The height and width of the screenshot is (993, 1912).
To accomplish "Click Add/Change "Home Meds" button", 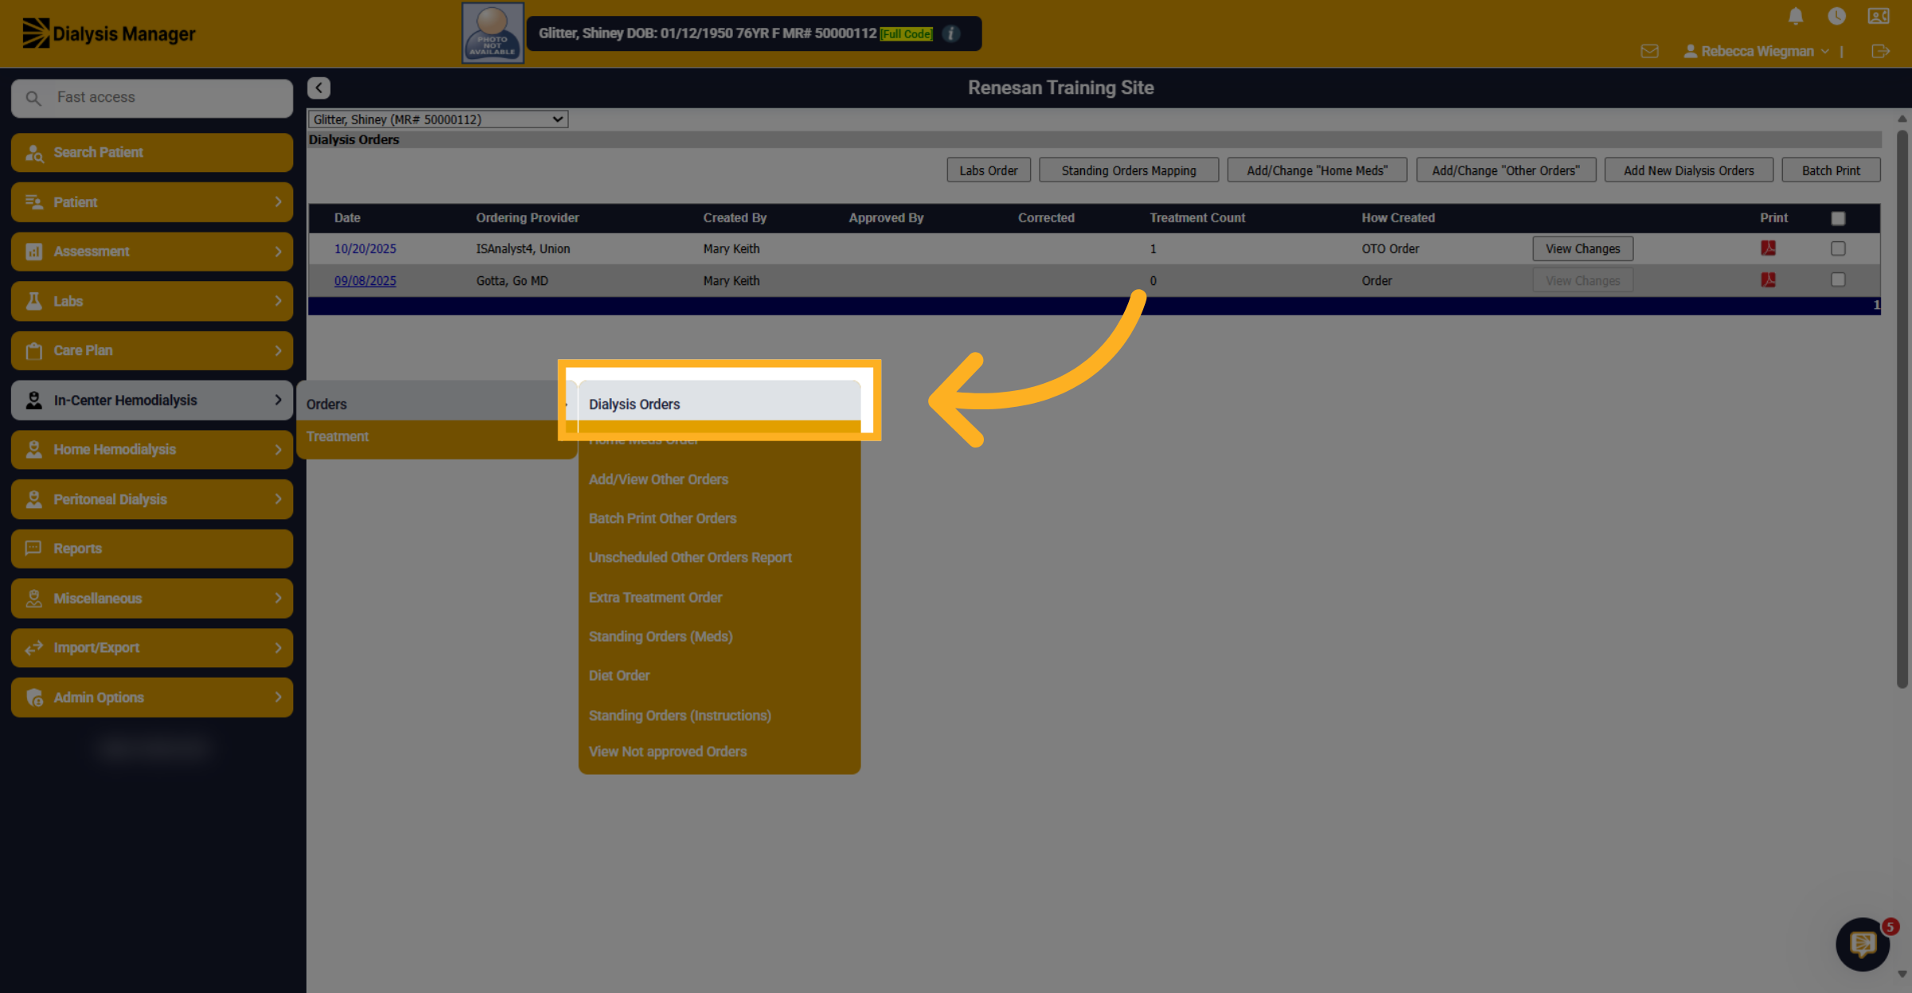I will click(x=1317, y=170).
